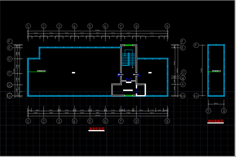The width and height of the screenshot is (236, 157).
Task: Select the red 楼梯屋盖图 drawing title
Action: (x=216, y=121)
